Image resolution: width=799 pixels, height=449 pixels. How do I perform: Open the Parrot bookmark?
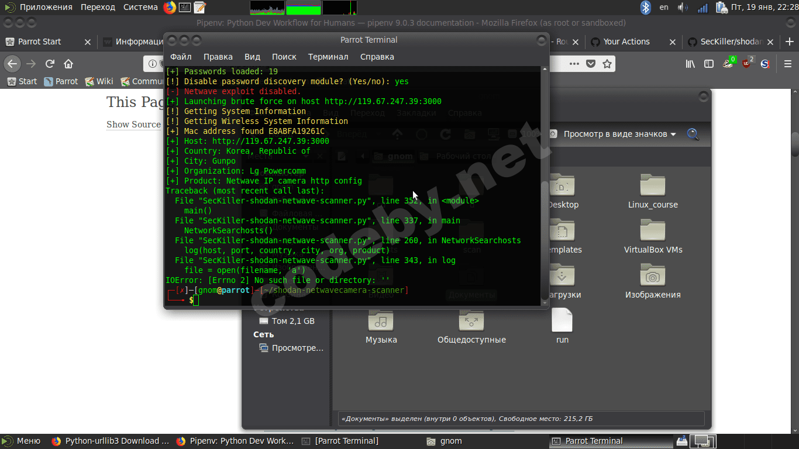61,81
